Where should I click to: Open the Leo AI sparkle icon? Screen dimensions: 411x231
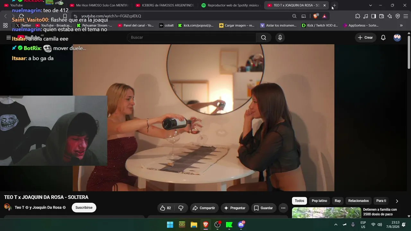click(389, 16)
